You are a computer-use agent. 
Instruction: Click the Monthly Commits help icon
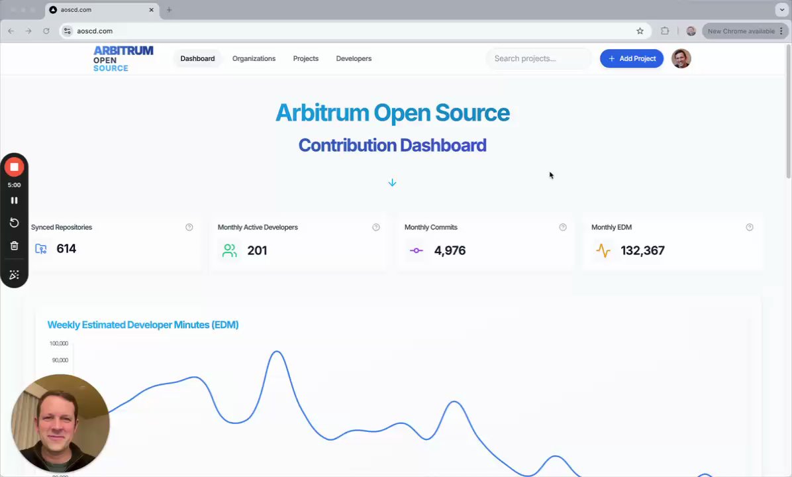(x=563, y=227)
